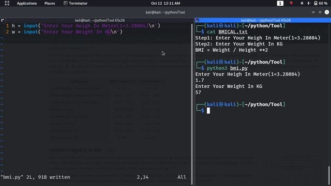
Task: Click the Step1 line of output
Action: click(258, 38)
